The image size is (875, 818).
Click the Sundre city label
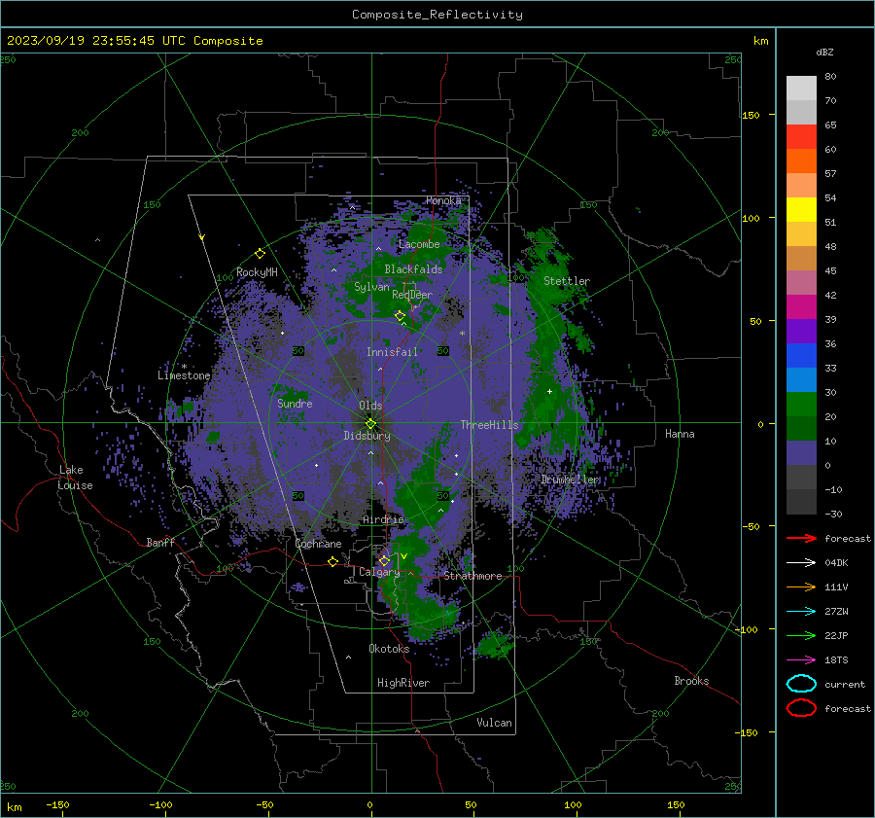[x=295, y=403]
